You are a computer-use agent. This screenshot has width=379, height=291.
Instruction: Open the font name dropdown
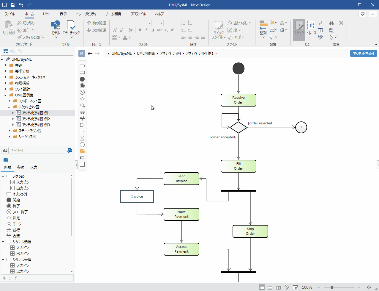tap(132, 23)
